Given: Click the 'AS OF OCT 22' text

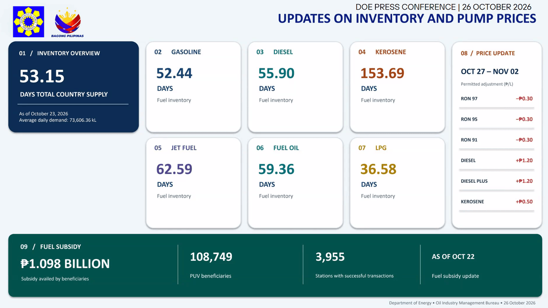Looking at the screenshot, I should click(x=453, y=257).
